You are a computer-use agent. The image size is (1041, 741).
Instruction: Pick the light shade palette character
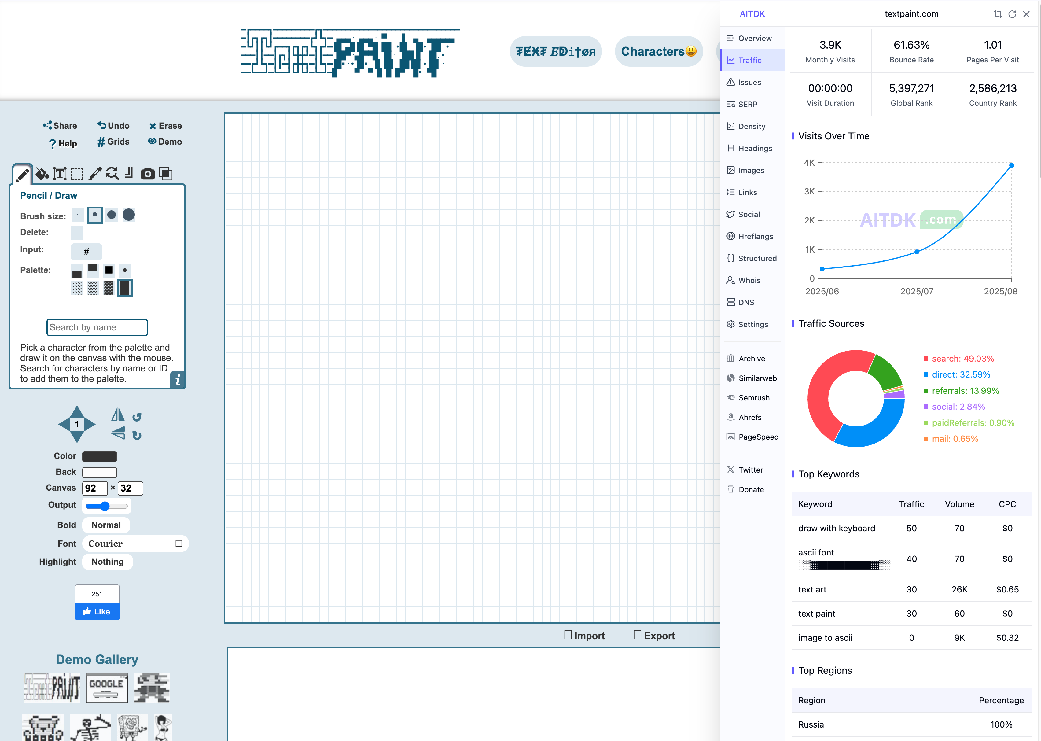78,288
